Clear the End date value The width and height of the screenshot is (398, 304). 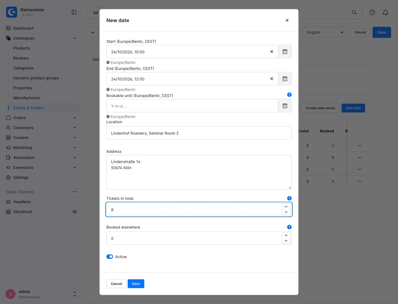point(272,79)
